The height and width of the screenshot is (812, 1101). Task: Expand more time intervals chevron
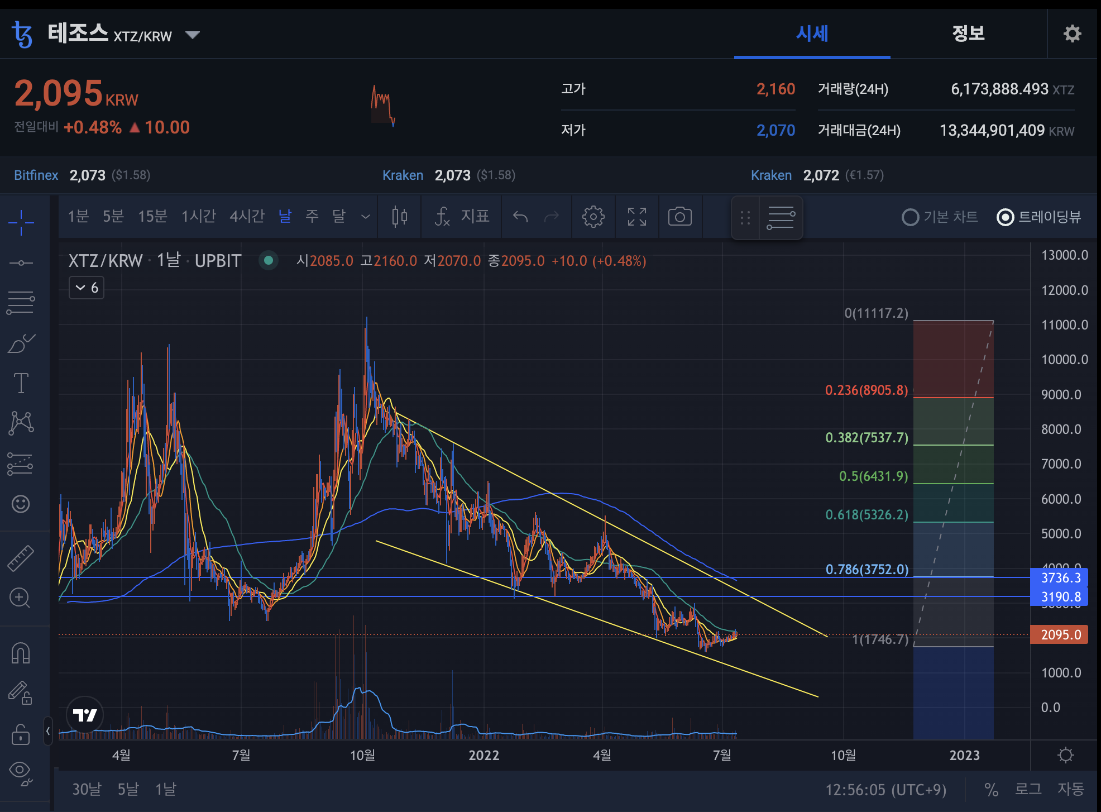[366, 217]
